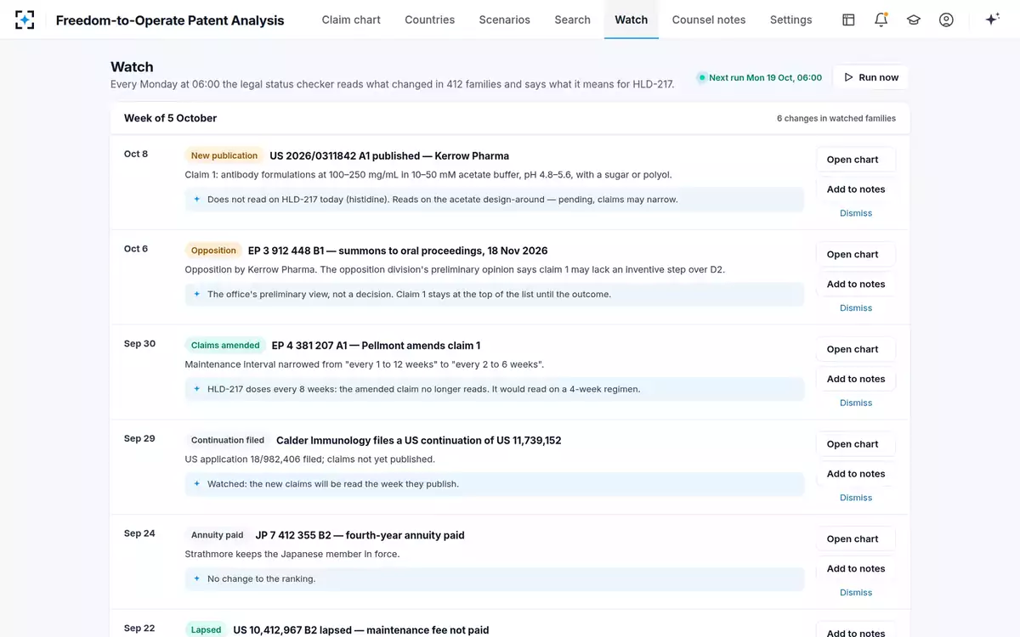Image resolution: width=1020 pixels, height=637 pixels.
Task: Open title "Calder Immunology files a US continuation"
Action: click(x=419, y=441)
